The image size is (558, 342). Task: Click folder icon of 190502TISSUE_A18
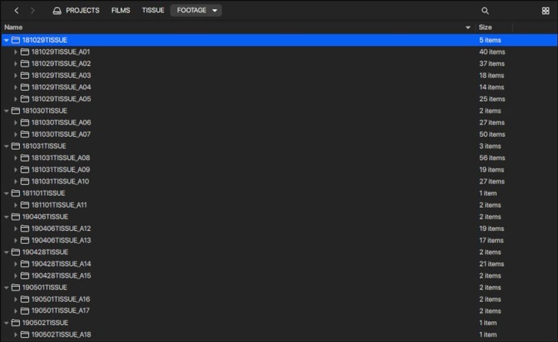[24, 334]
